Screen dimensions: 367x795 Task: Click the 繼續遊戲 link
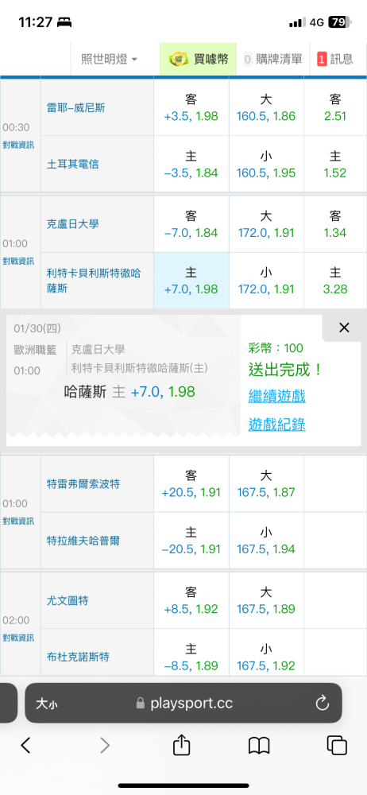(276, 396)
